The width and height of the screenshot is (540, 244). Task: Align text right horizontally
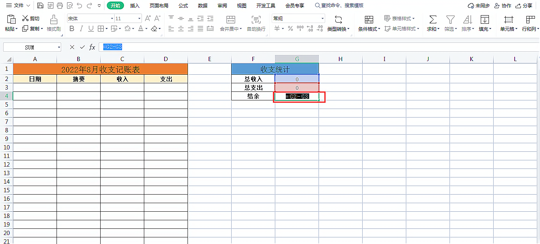(x=191, y=28)
